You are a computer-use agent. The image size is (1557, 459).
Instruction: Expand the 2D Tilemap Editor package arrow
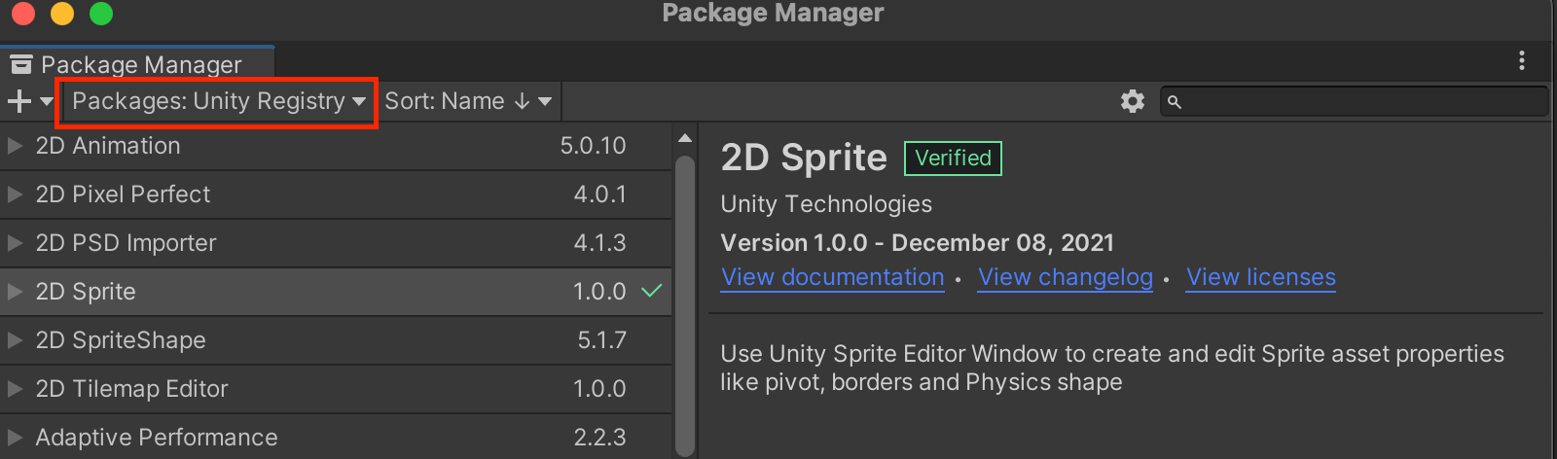15,389
